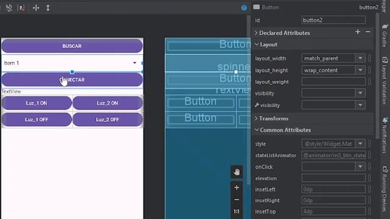Image resolution: width=390 pixels, height=219 pixels.
Task: Click the stateListAnimator input field
Action: tap(333, 155)
